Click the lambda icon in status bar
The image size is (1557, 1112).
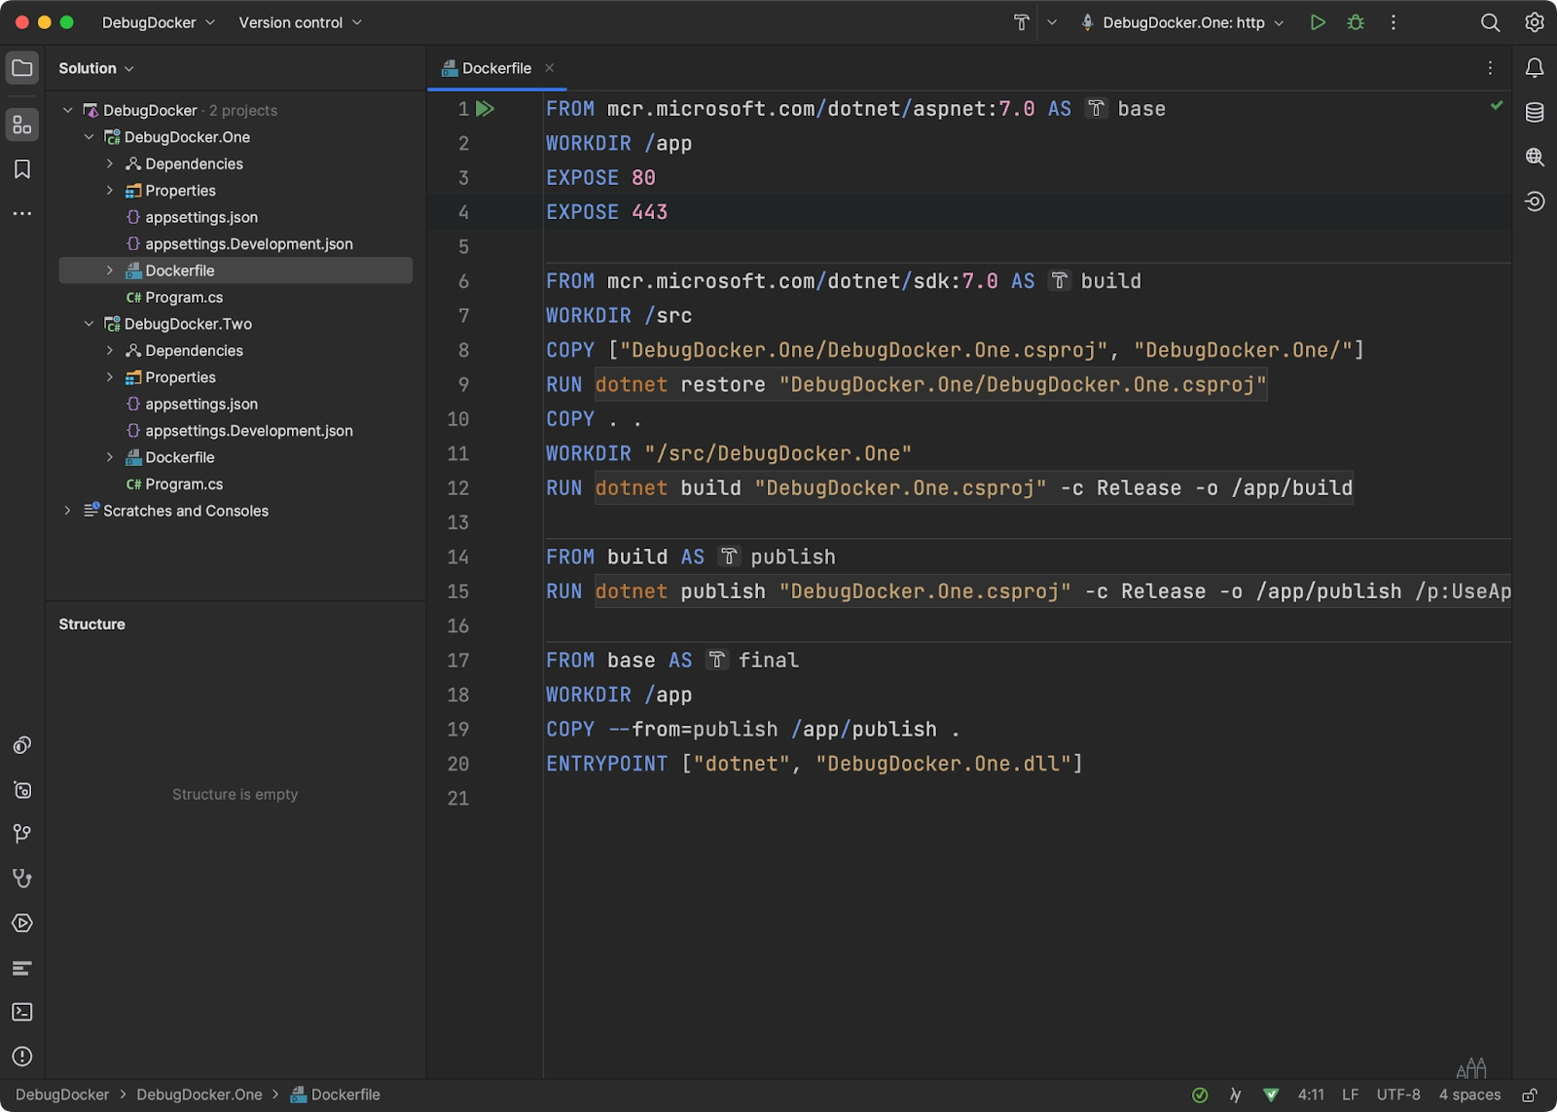[1235, 1095]
